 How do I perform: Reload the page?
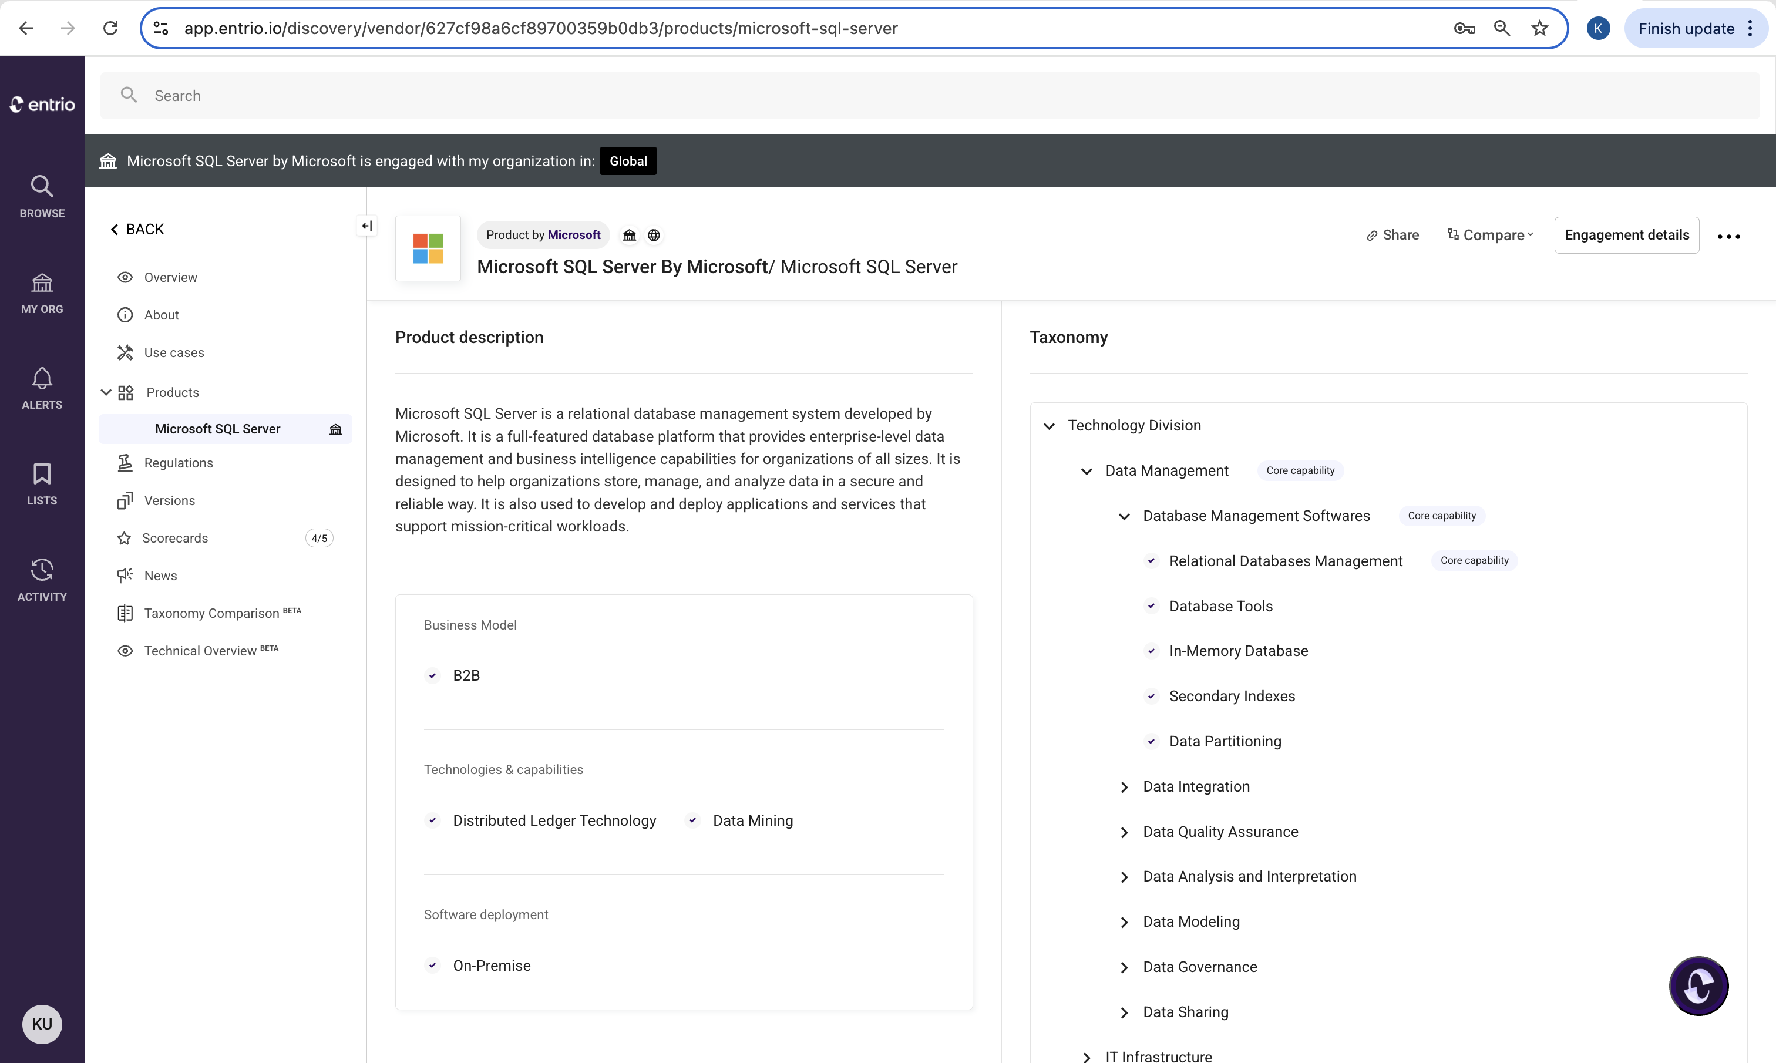(x=110, y=28)
